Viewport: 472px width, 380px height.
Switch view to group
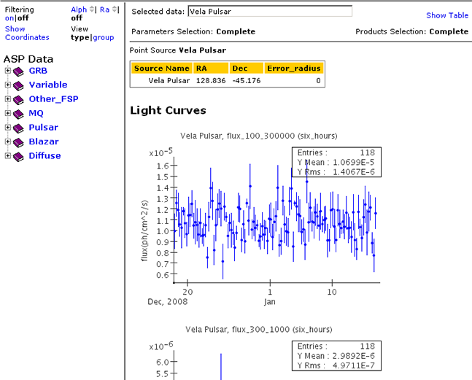pos(104,38)
